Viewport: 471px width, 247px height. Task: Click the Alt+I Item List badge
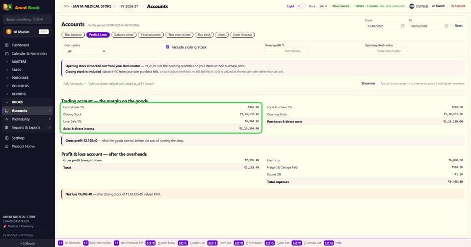tap(212, 243)
